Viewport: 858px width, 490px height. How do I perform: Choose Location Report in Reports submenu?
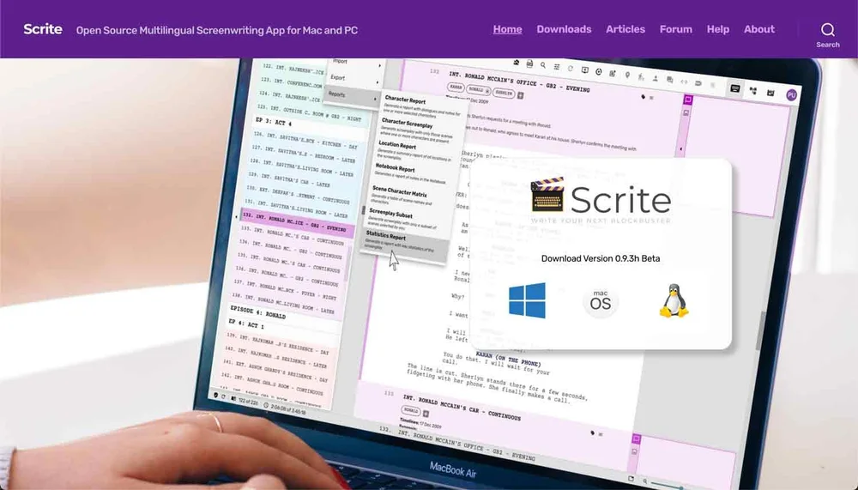414,152
